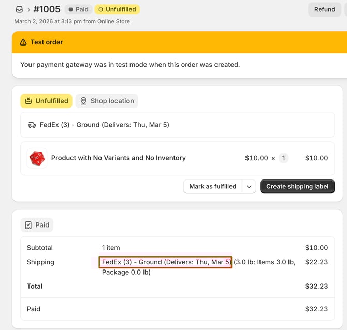Click the FedEx delivery truck icon
This screenshot has width=347, height=330.
[32, 125]
